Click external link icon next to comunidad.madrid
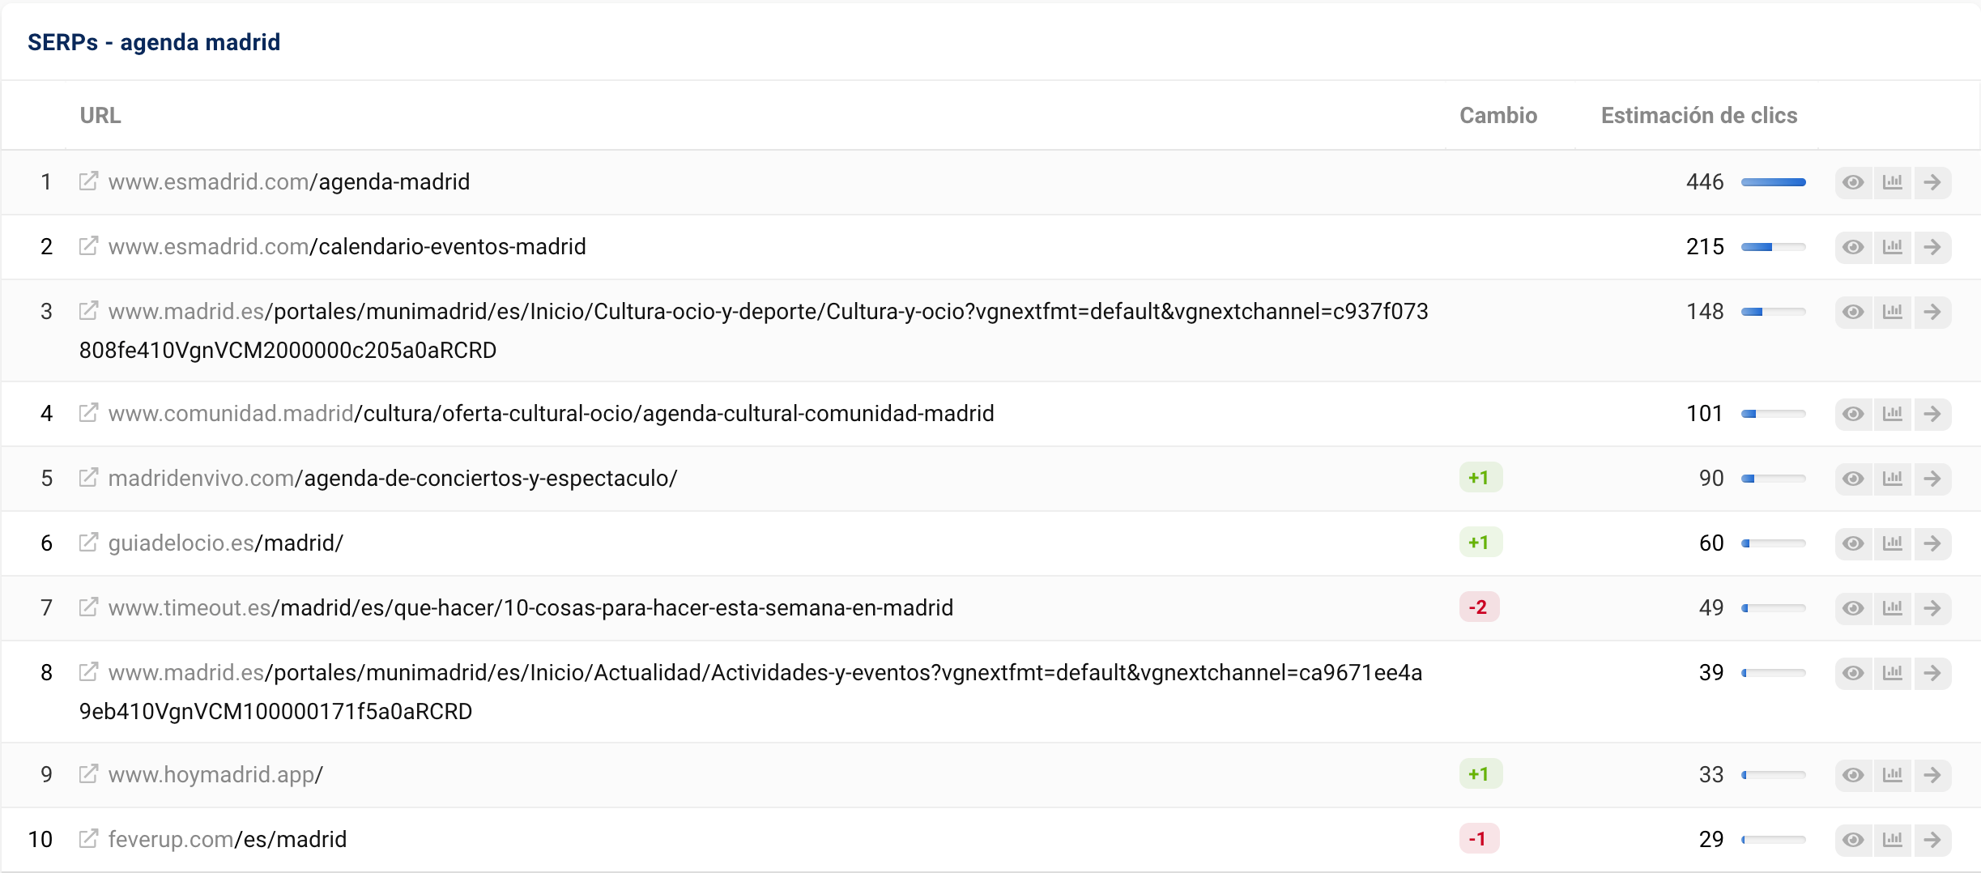 click(88, 413)
